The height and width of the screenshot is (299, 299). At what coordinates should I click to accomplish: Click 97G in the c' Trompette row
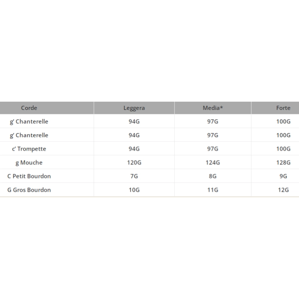click(x=213, y=149)
